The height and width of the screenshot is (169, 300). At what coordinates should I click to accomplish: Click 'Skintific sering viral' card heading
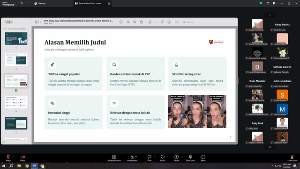click(x=186, y=74)
